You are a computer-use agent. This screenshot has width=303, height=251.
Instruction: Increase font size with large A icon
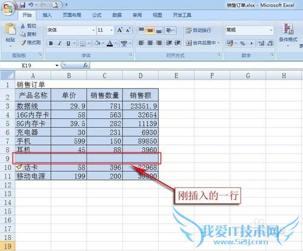click(119, 30)
